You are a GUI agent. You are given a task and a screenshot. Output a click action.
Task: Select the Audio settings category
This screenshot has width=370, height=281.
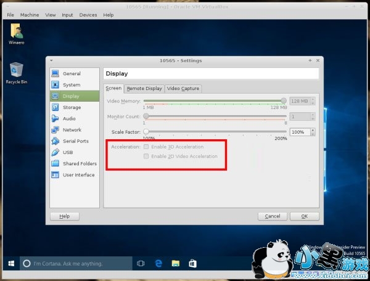point(69,118)
